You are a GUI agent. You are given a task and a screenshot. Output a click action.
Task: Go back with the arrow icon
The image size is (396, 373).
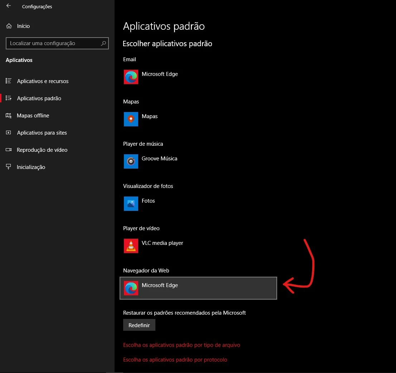click(x=9, y=6)
